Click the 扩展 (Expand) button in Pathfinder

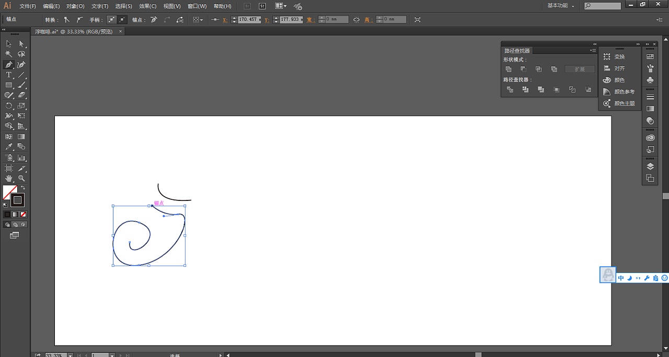[580, 69]
